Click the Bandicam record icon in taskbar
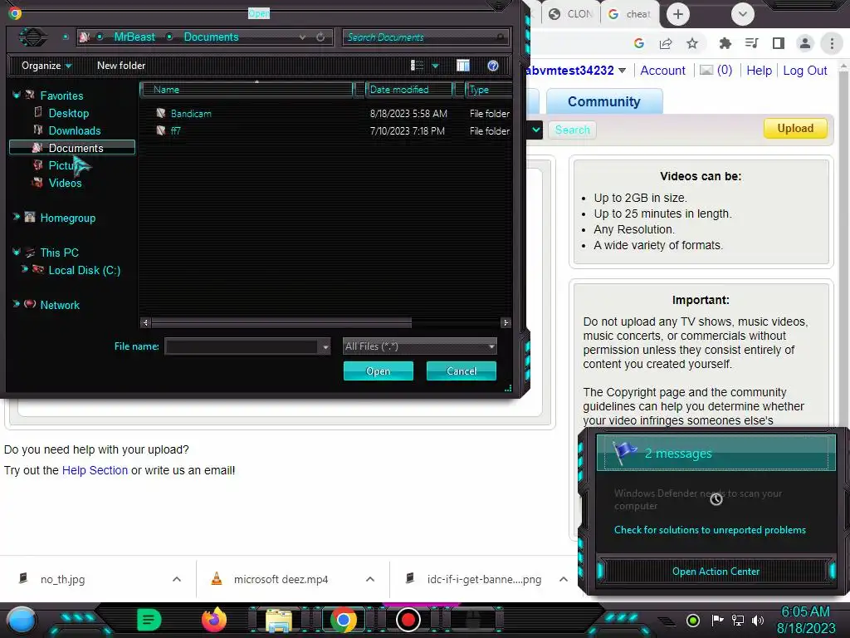Screen dimensions: 850x638 [408, 620]
